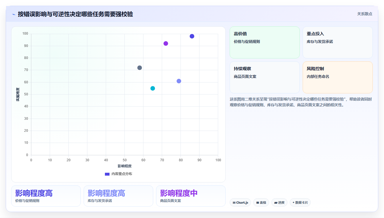Select the gray scatter point near 72
Screen dimensions: 384x218
pyautogui.click(x=140, y=68)
